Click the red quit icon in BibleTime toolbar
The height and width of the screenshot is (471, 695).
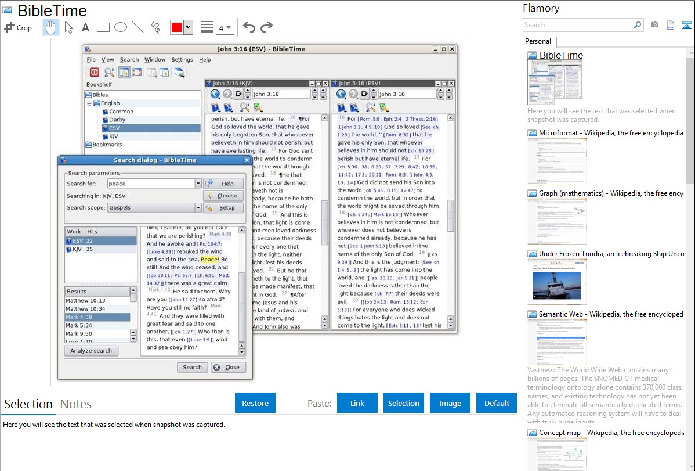[x=95, y=73]
